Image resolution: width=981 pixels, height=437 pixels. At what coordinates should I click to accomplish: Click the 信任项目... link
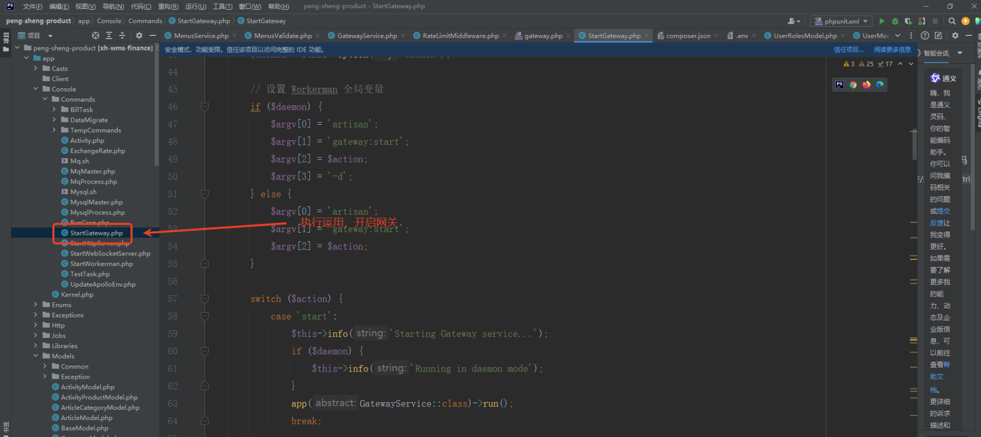coord(849,50)
